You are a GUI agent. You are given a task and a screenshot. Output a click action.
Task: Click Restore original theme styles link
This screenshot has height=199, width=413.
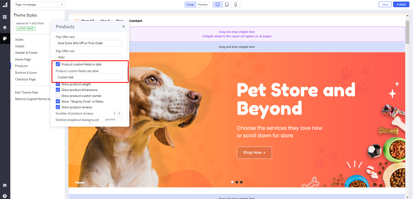pyautogui.click(x=33, y=99)
